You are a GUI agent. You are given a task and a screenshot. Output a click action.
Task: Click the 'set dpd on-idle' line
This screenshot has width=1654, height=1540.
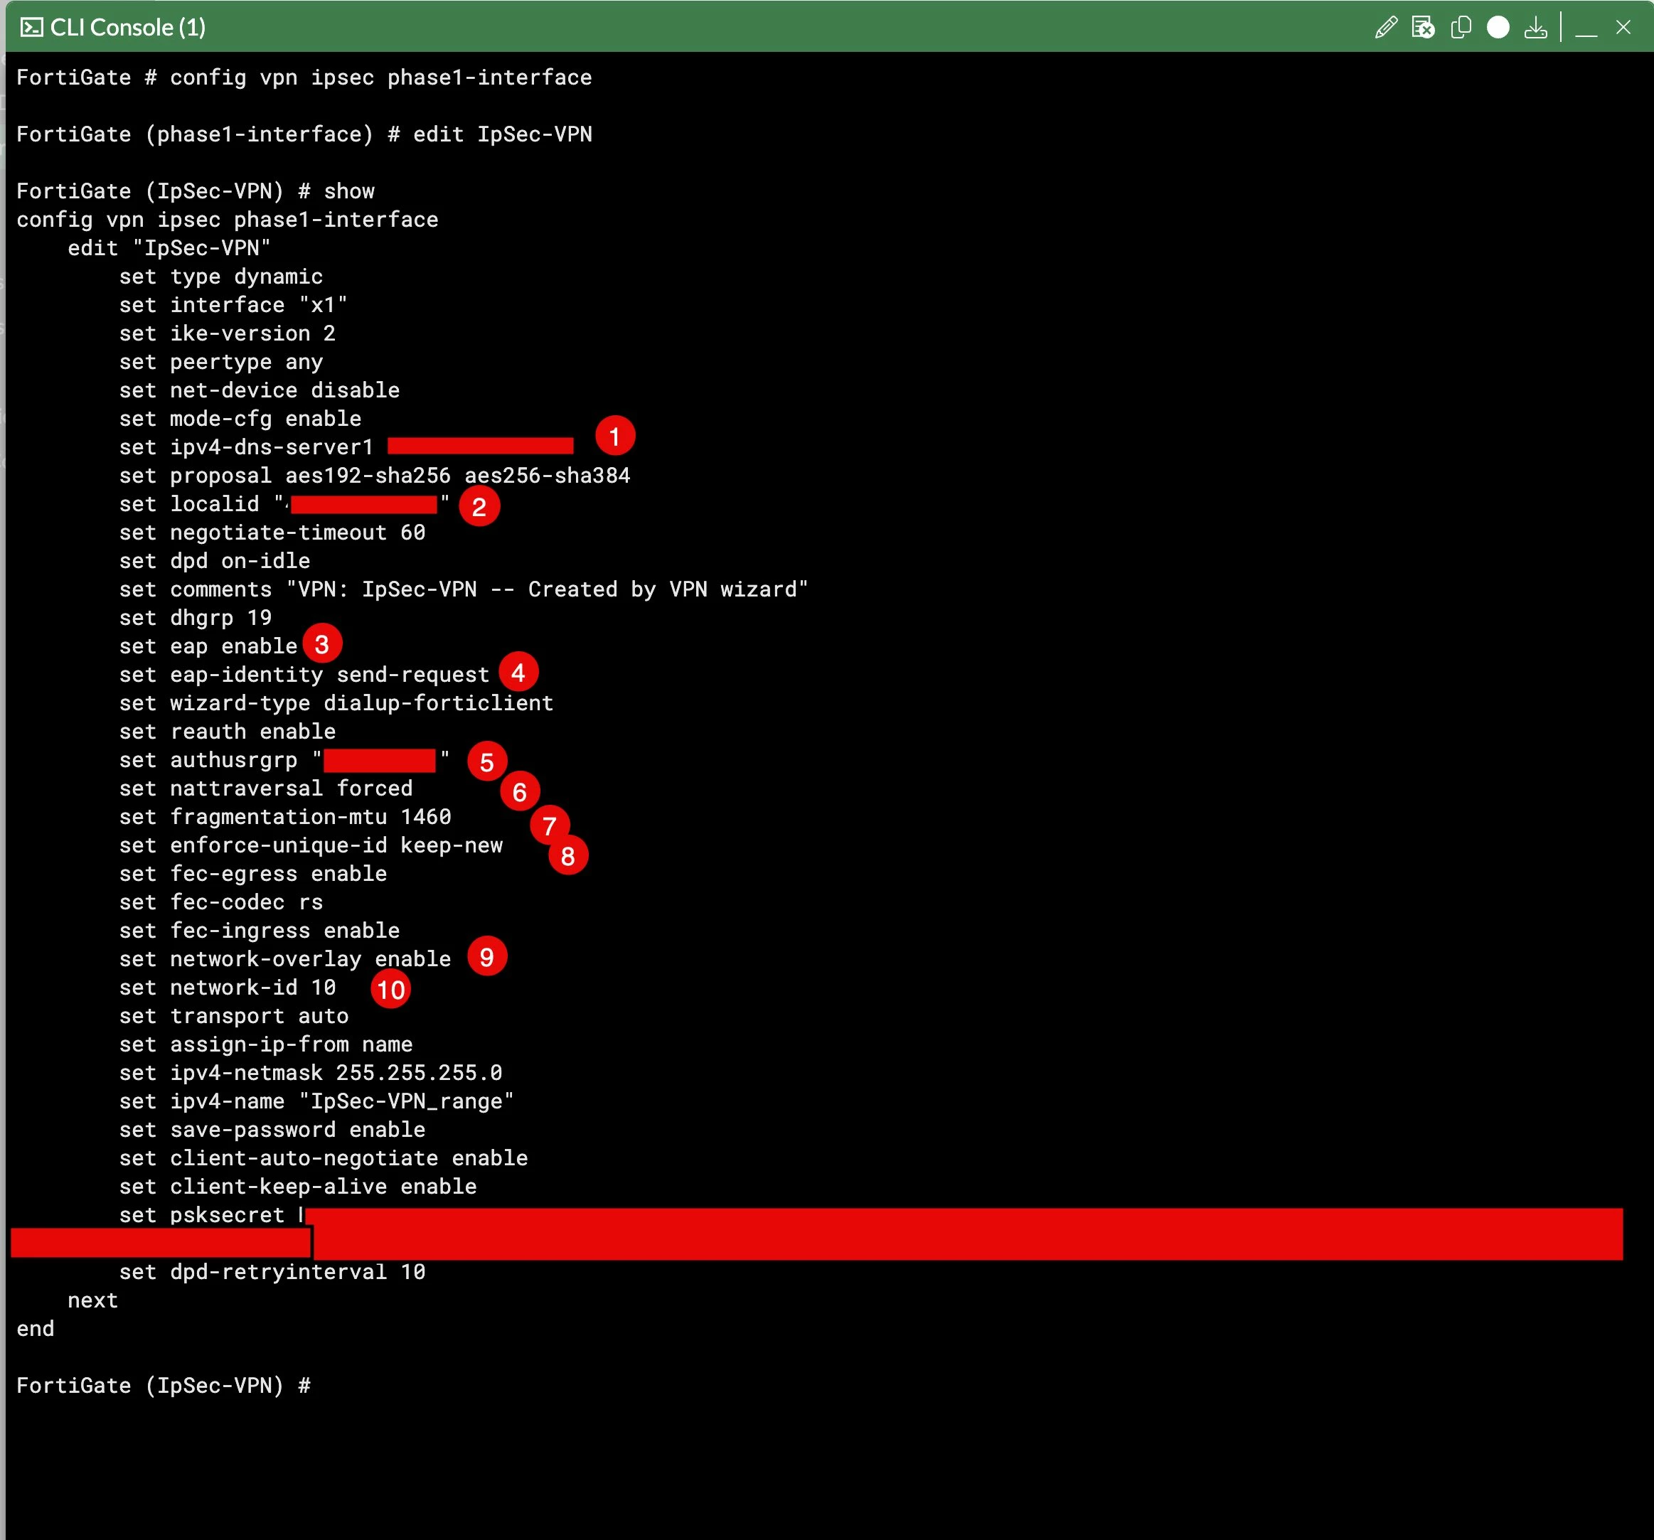pyautogui.click(x=215, y=561)
